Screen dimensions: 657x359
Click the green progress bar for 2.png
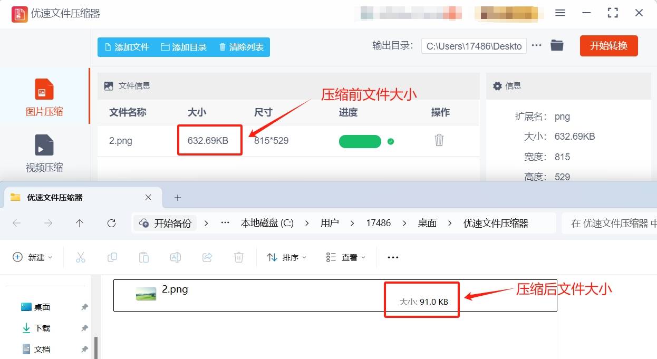point(360,141)
